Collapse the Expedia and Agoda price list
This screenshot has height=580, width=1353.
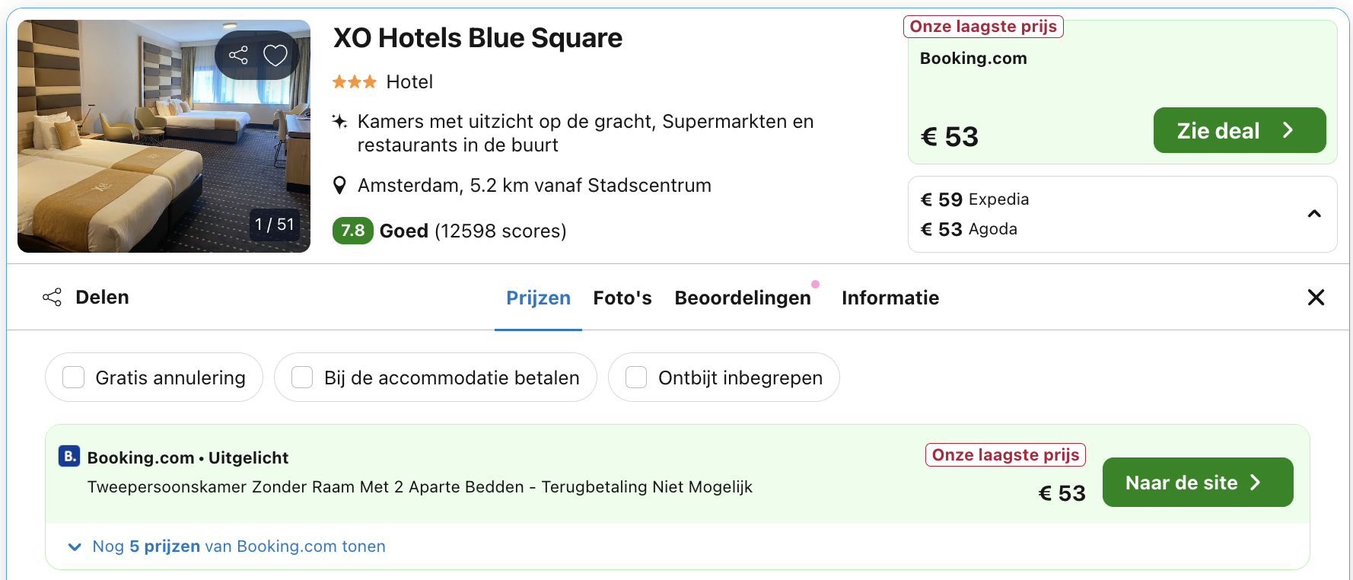click(1314, 214)
